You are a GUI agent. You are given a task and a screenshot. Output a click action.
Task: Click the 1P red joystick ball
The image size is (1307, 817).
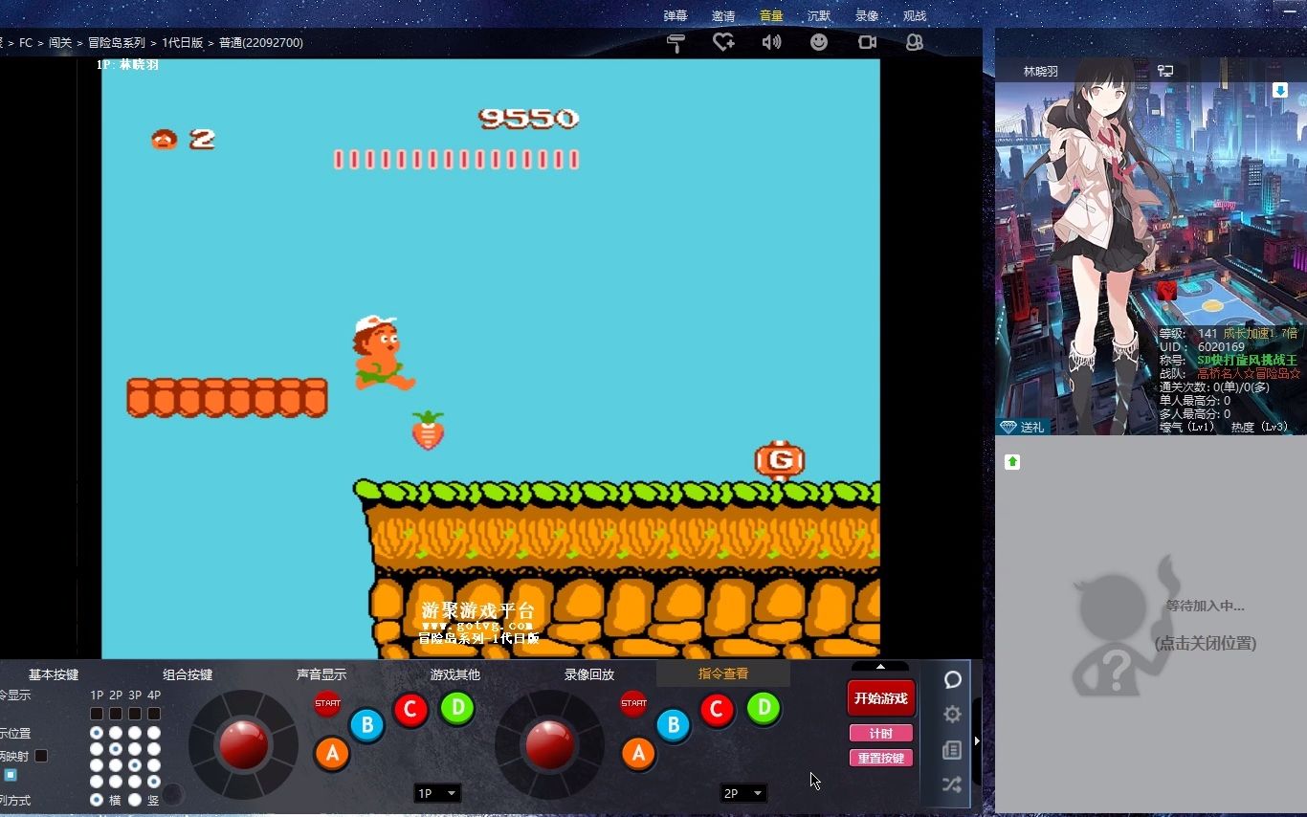pyautogui.click(x=244, y=744)
